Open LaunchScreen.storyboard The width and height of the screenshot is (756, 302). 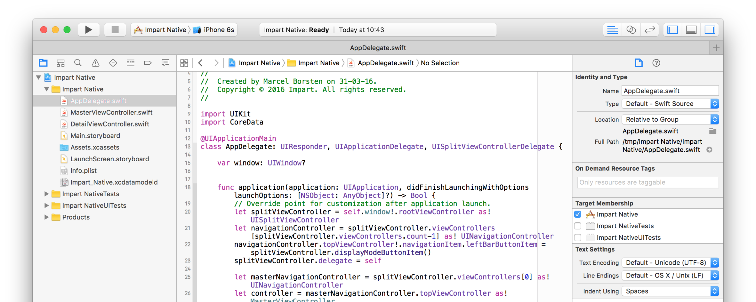click(104, 159)
